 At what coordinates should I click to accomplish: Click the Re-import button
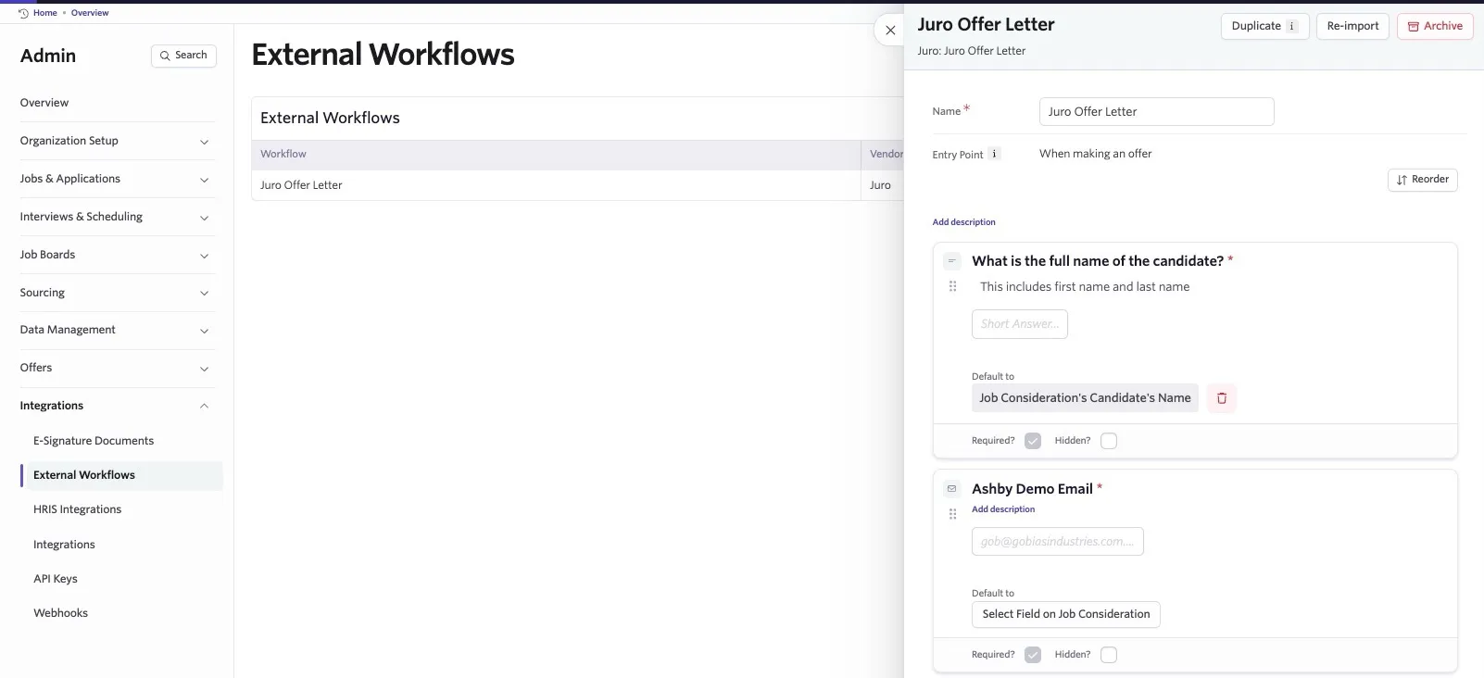[x=1352, y=26]
